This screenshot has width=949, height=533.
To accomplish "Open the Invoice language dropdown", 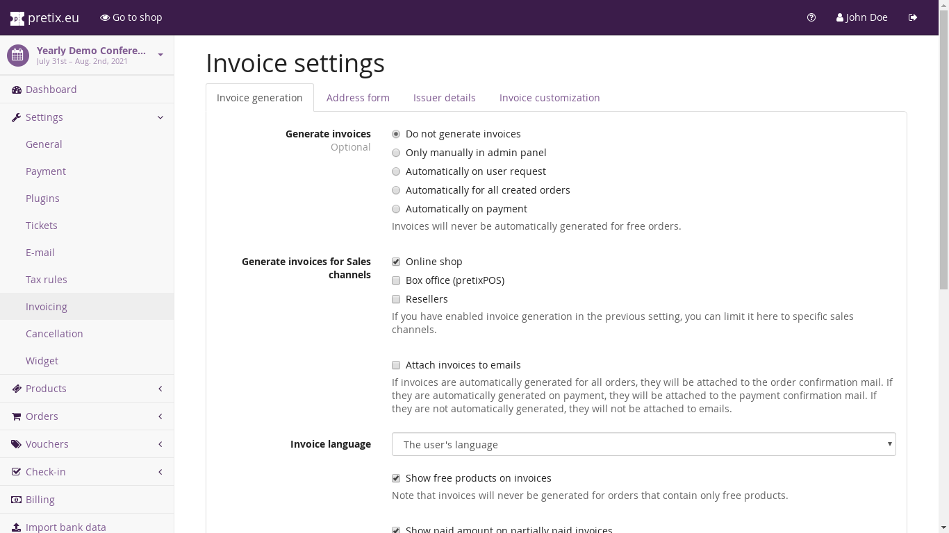I will (x=643, y=444).
